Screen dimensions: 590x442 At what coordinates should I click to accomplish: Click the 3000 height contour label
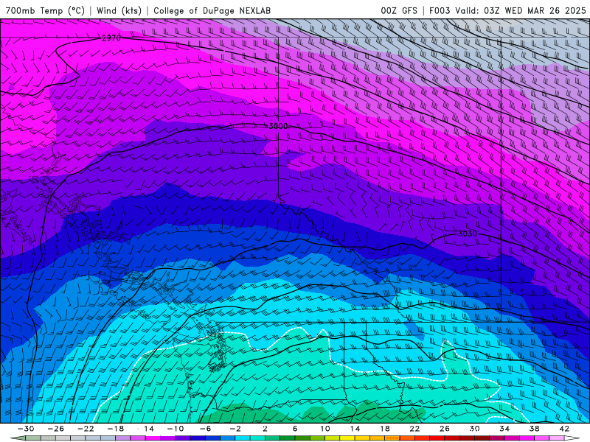click(x=279, y=126)
